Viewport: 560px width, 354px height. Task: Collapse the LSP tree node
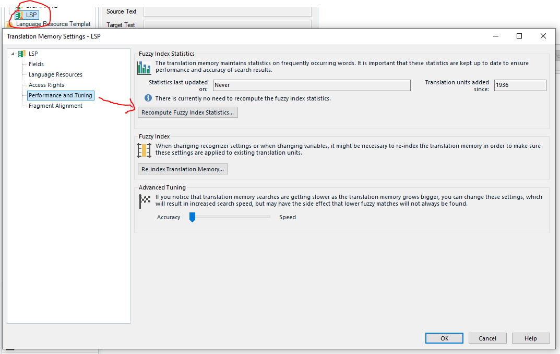pyautogui.click(x=13, y=54)
